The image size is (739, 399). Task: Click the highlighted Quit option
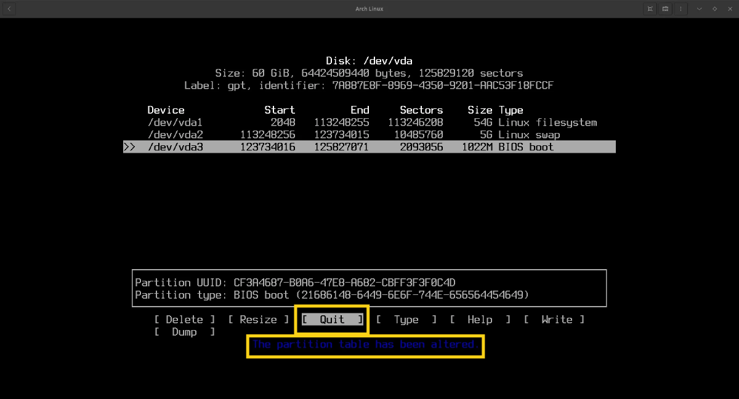click(332, 320)
